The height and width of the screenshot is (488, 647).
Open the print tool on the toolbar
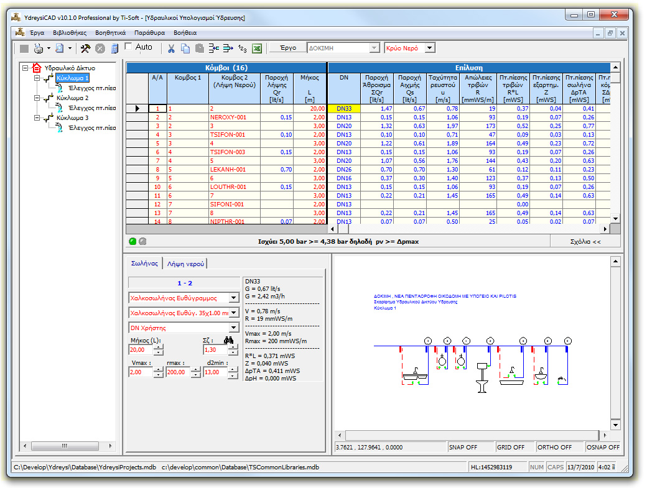tap(37, 48)
